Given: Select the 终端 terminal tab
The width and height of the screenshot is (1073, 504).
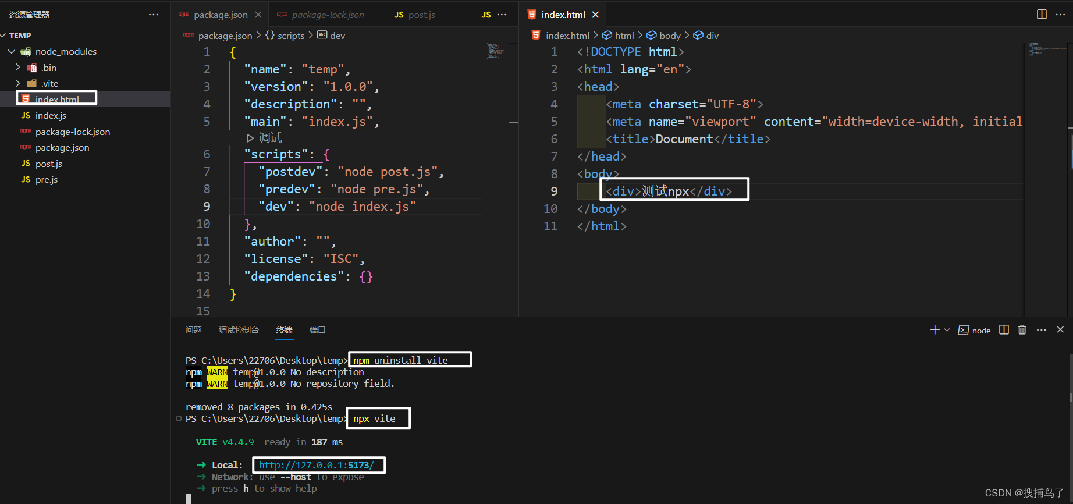Looking at the screenshot, I should (x=284, y=330).
